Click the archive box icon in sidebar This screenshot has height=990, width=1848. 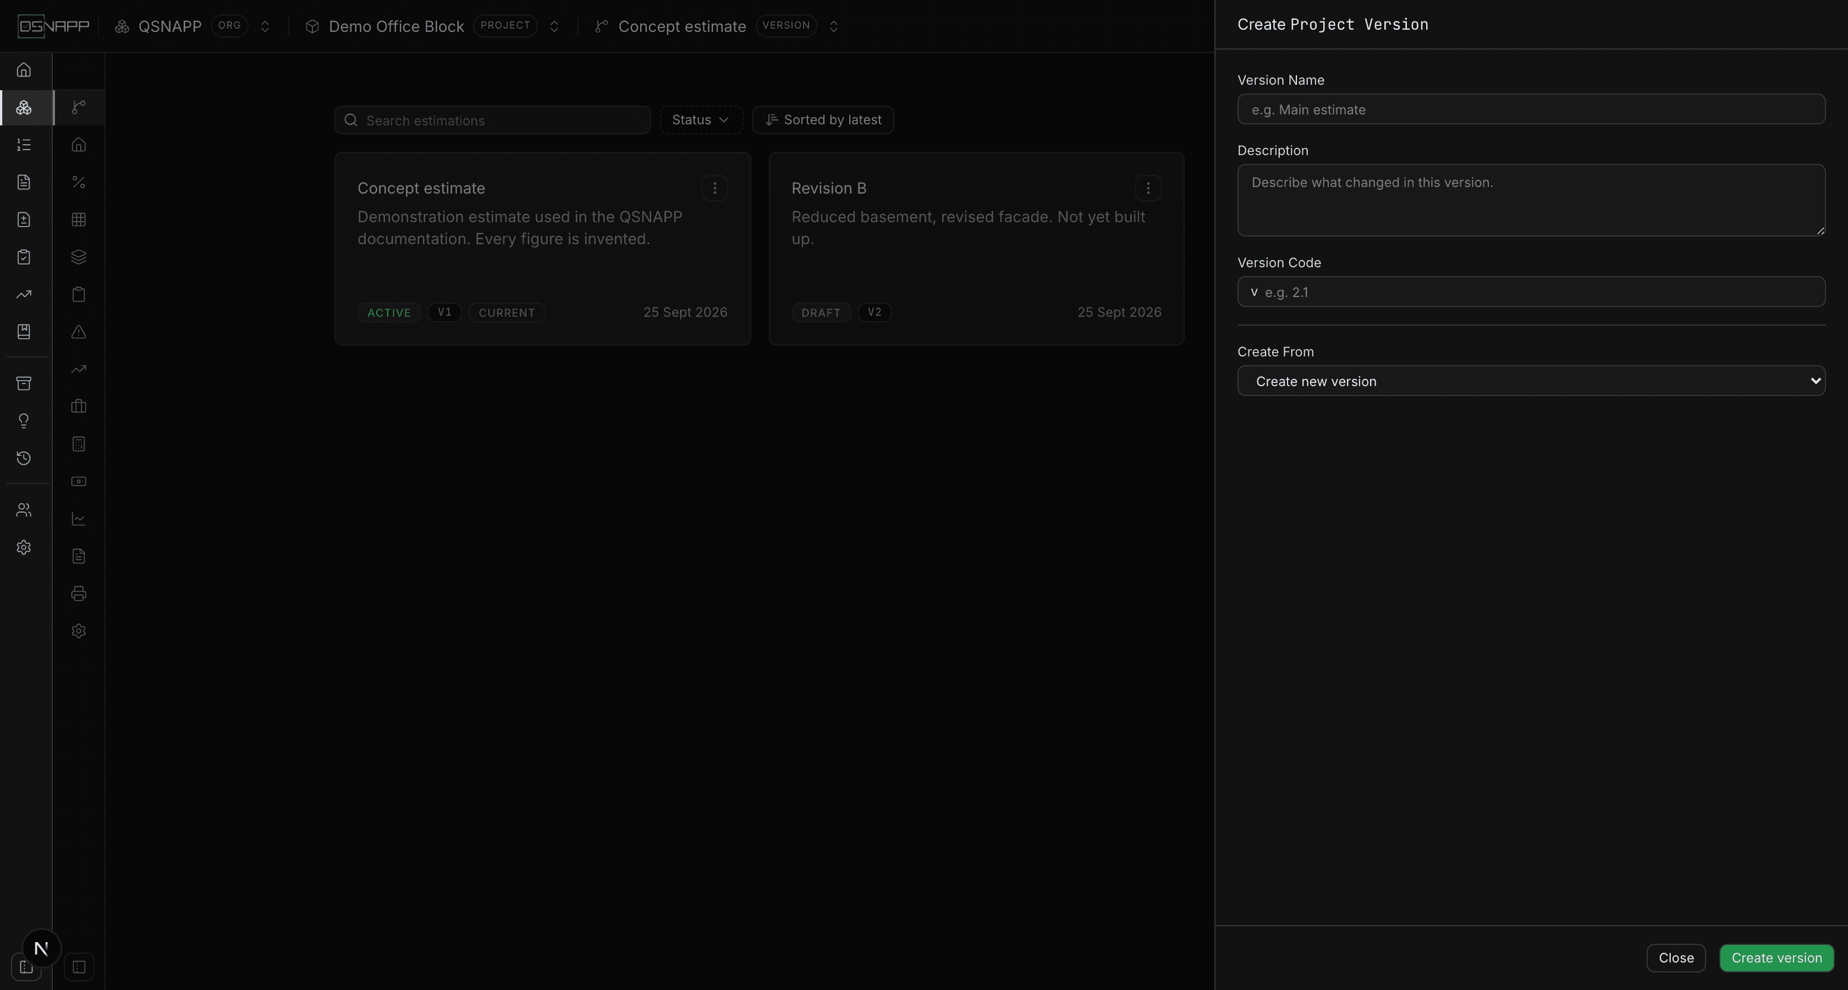pos(24,383)
